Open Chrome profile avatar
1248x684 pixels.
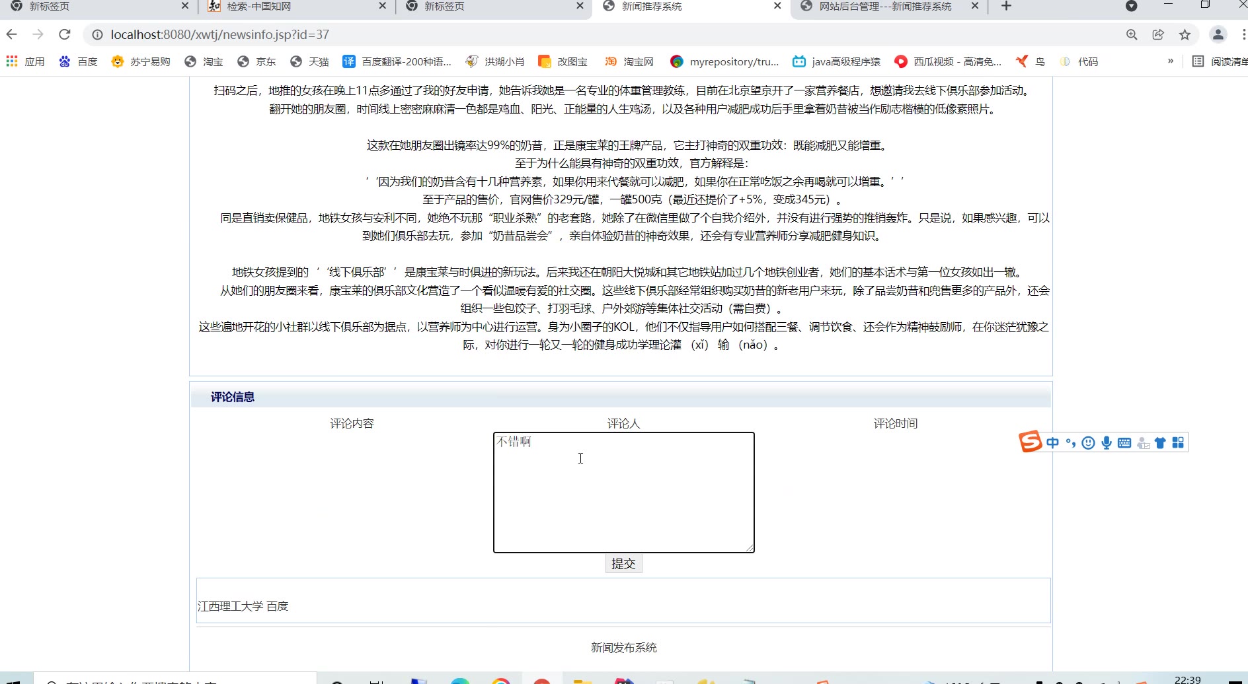1218,34
